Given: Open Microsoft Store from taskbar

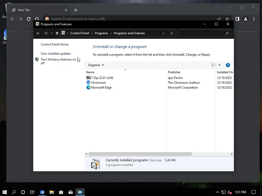Looking at the screenshot, I should pos(61,192).
